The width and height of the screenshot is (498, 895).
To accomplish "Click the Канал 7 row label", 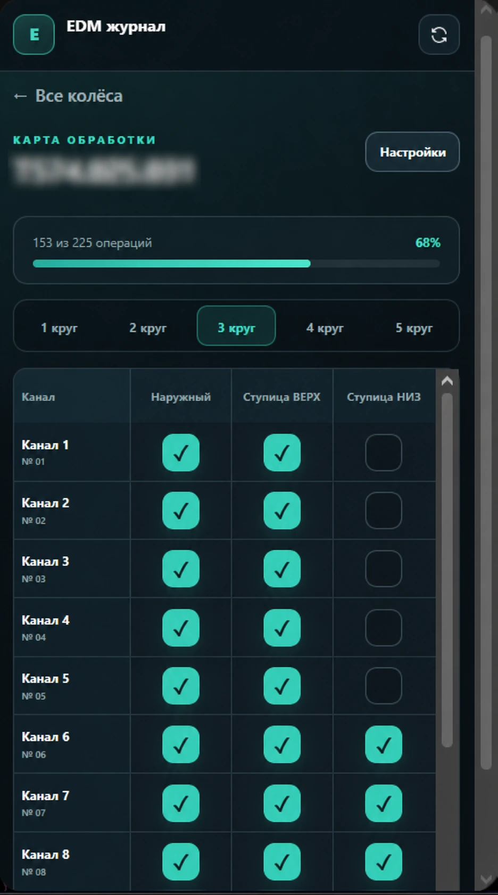I will tap(45, 796).
